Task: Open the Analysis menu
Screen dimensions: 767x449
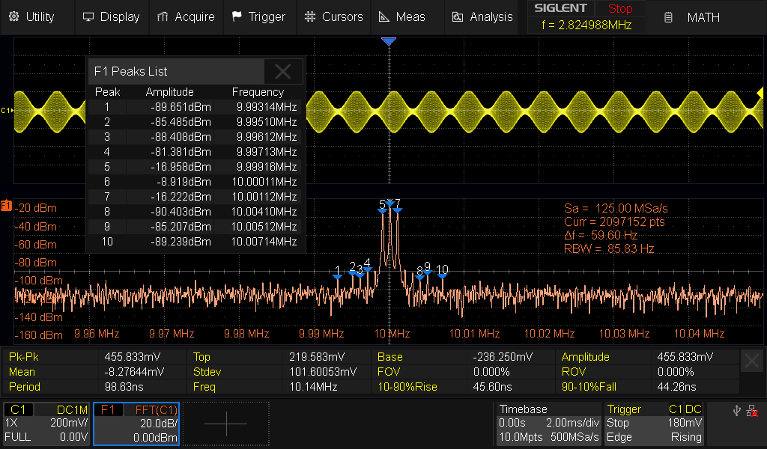Action: (x=483, y=16)
